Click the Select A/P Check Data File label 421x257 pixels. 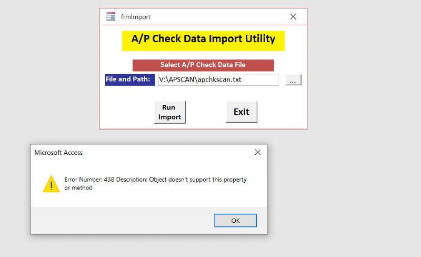click(203, 65)
